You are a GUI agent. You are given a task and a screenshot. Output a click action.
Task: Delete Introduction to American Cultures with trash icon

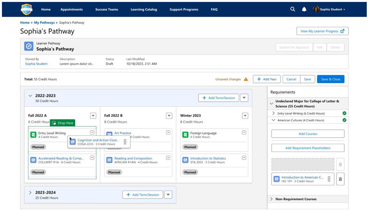340,179
